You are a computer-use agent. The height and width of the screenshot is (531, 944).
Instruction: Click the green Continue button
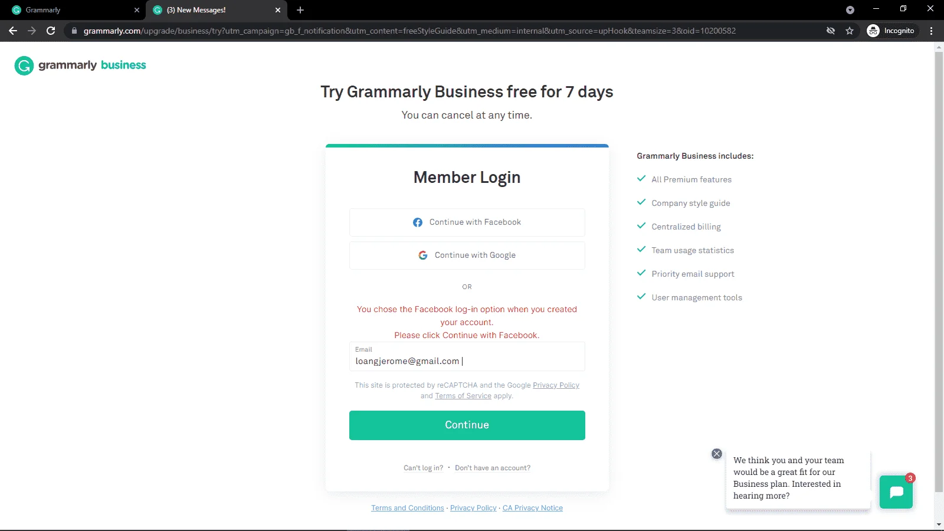point(467,425)
